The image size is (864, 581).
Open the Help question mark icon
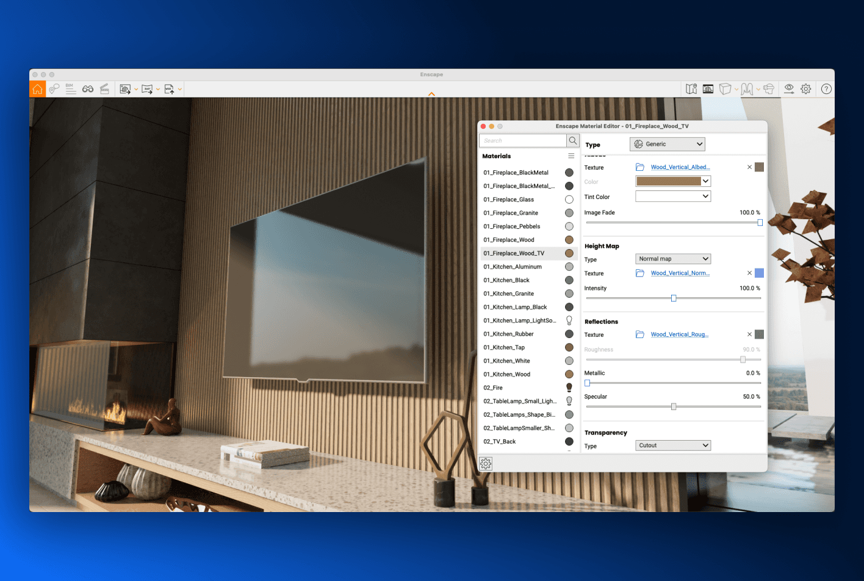826,89
